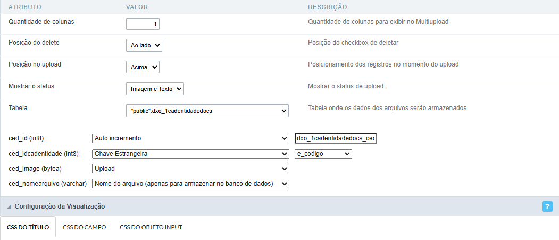Click the VALOR column header
Screen dimensions: 559x240
[137, 7]
